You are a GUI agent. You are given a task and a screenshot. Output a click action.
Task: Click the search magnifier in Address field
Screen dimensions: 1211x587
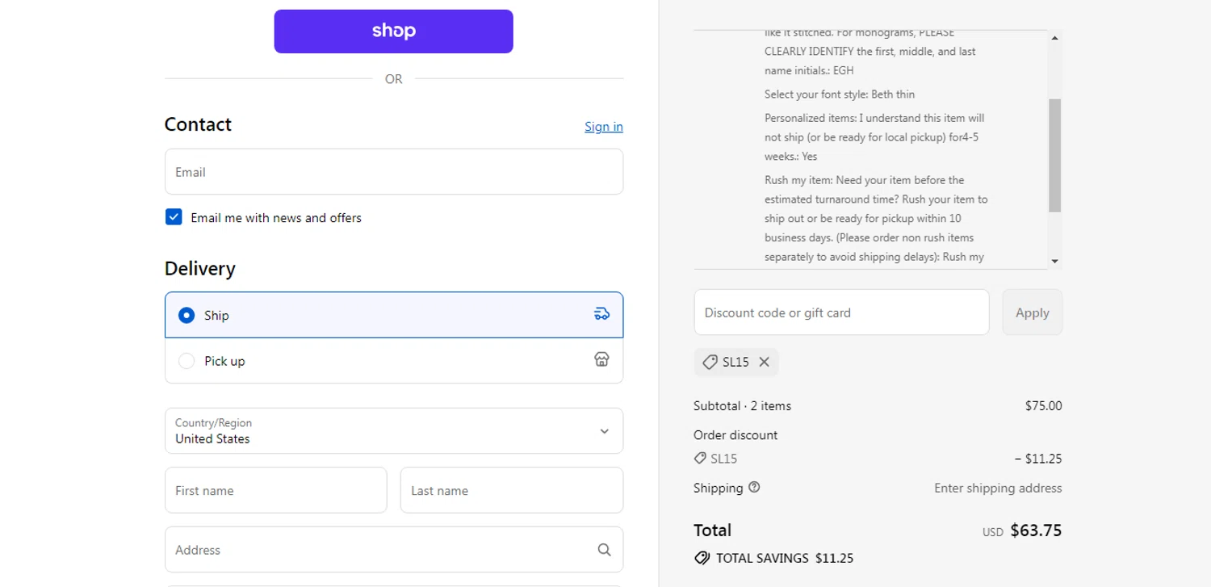[x=604, y=550]
